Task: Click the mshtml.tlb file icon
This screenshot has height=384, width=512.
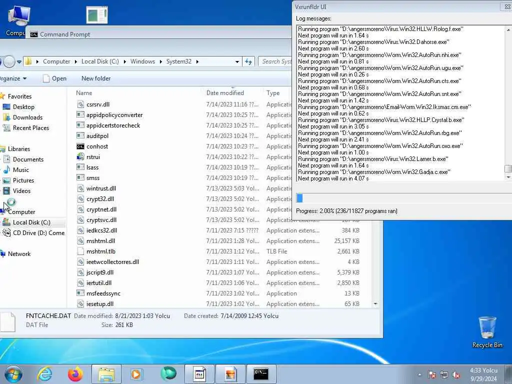Action: pos(80,251)
